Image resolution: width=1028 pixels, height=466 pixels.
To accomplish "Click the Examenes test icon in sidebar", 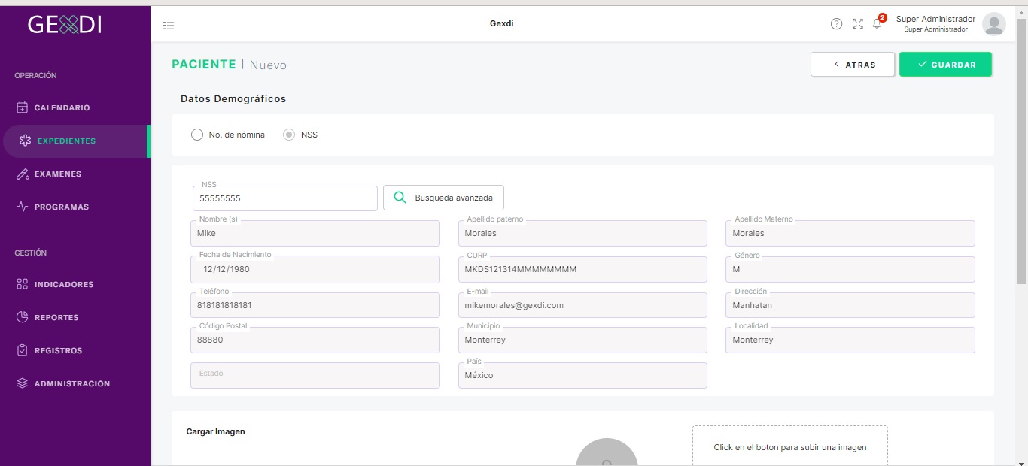I will (x=23, y=174).
